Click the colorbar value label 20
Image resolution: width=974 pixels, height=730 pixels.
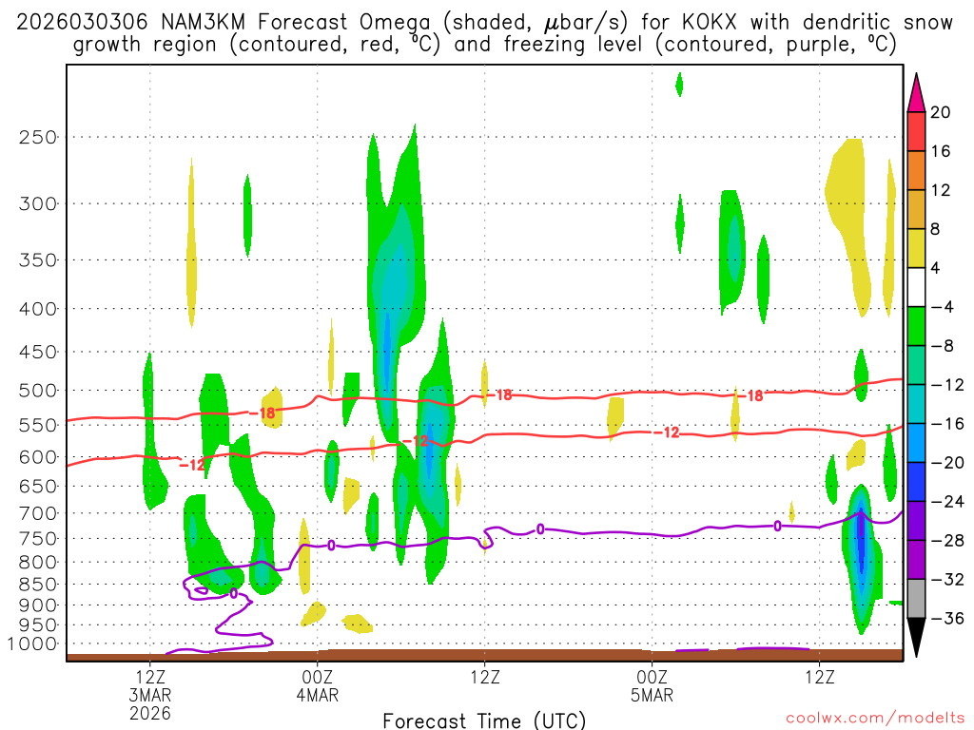(940, 112)
